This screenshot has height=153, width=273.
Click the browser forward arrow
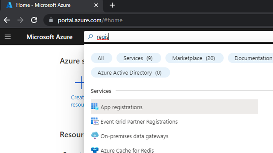click(x=20, y=20)
